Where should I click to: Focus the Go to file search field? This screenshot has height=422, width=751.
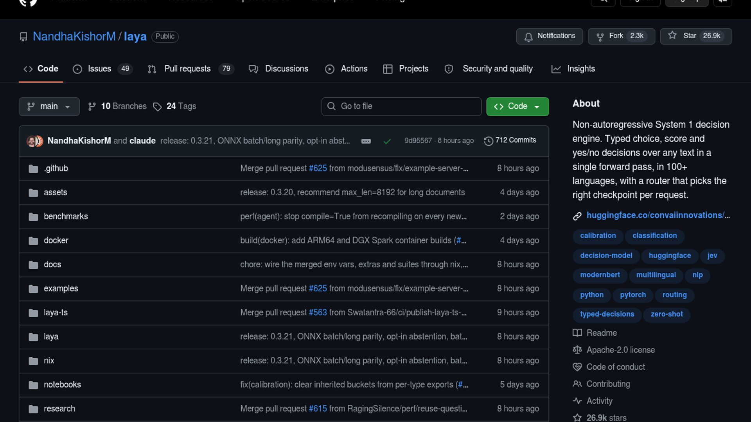coord(401,107)
